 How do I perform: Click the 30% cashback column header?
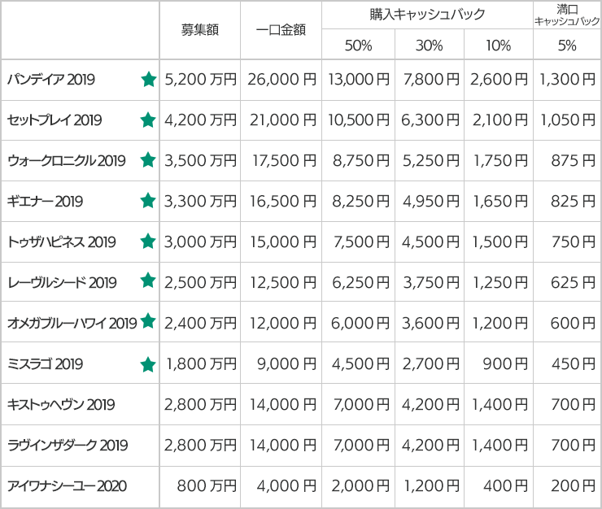430,46
